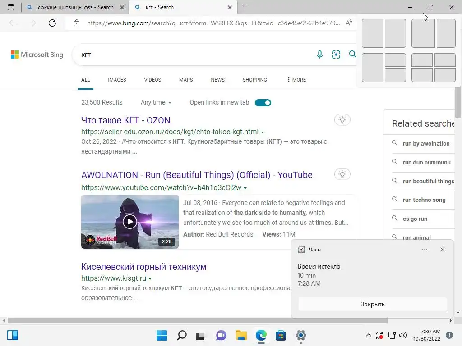Open Chat app on taskbar

(x=221, y=335)
